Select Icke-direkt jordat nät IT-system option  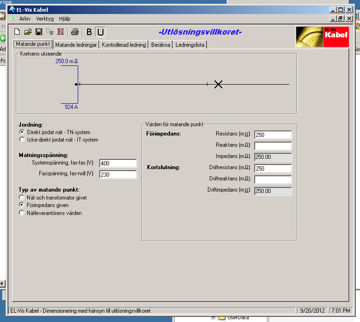[x=22, y=139]
